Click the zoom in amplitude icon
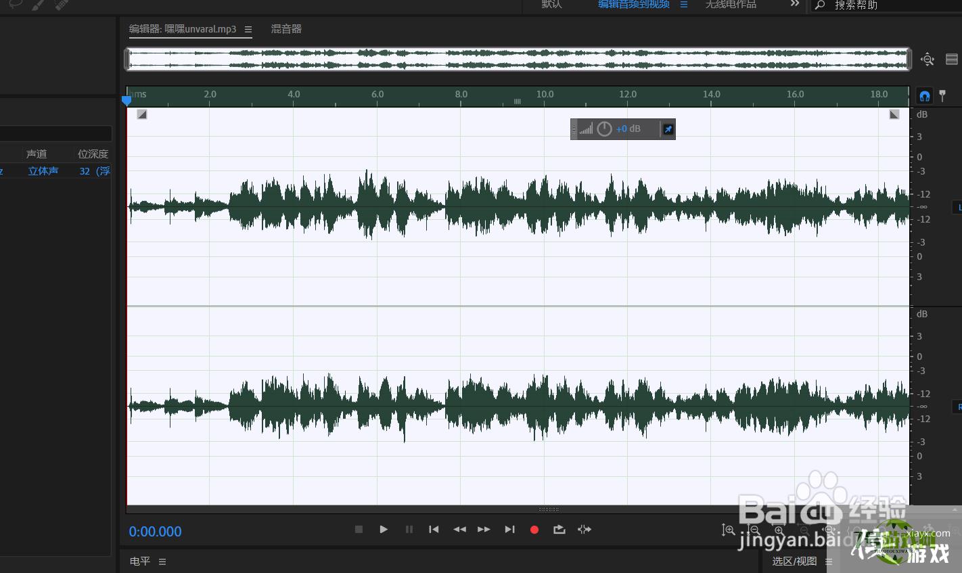This screenshot has height=573, width=962. pos(728,530)
